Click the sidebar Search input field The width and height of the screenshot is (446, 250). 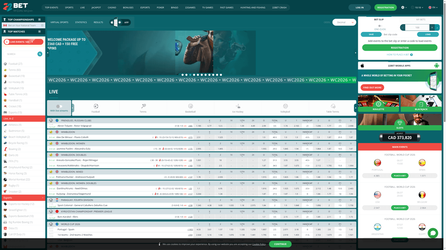pos(21,54)
